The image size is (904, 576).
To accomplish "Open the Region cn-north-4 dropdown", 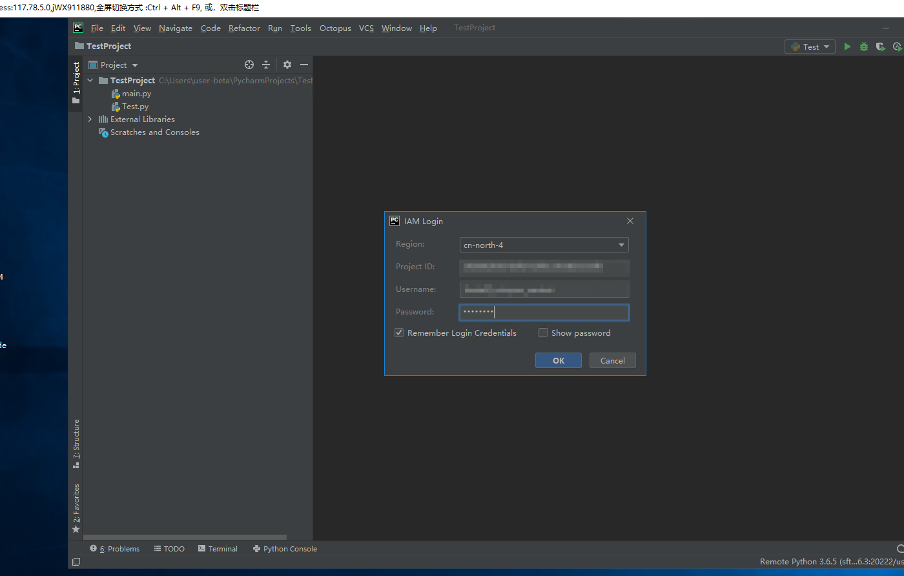I will pyautogui.click(x=544, y=245).
